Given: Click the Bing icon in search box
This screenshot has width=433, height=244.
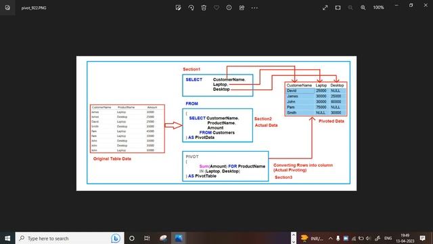Looking at the screenshot, I should click(116, 238).
